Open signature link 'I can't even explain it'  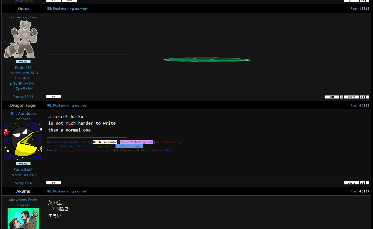pyautogui.click(x=129, y=146)
